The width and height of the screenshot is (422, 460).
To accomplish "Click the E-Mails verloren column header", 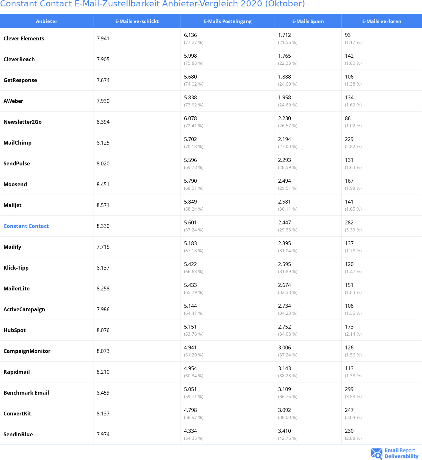I will (382, 21).
